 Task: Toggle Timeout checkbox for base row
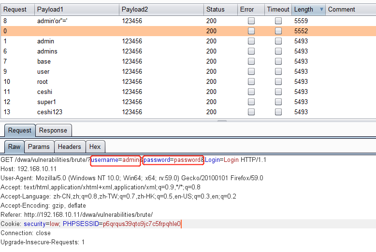[278, 61]
